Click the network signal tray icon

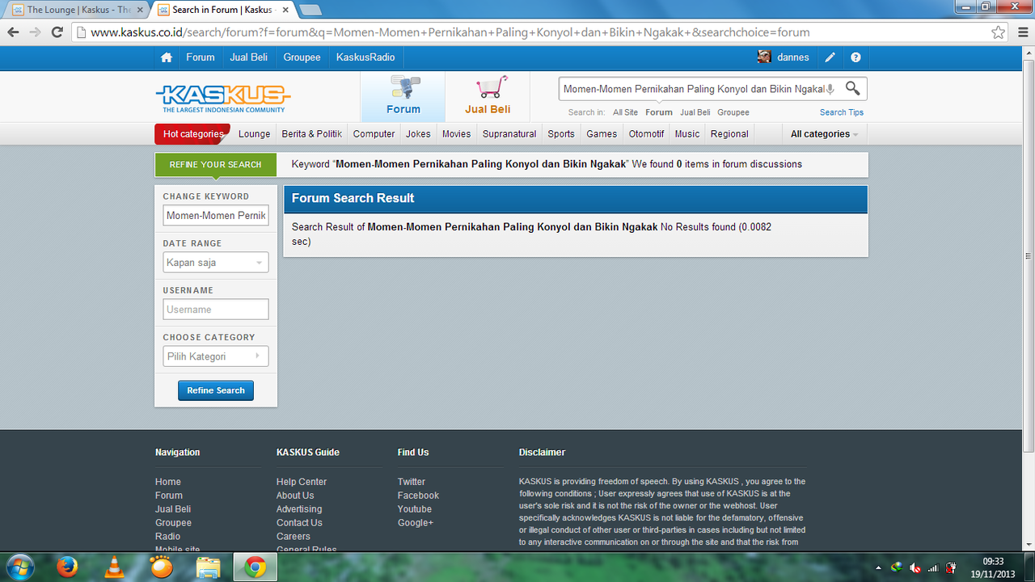[933, 567]
